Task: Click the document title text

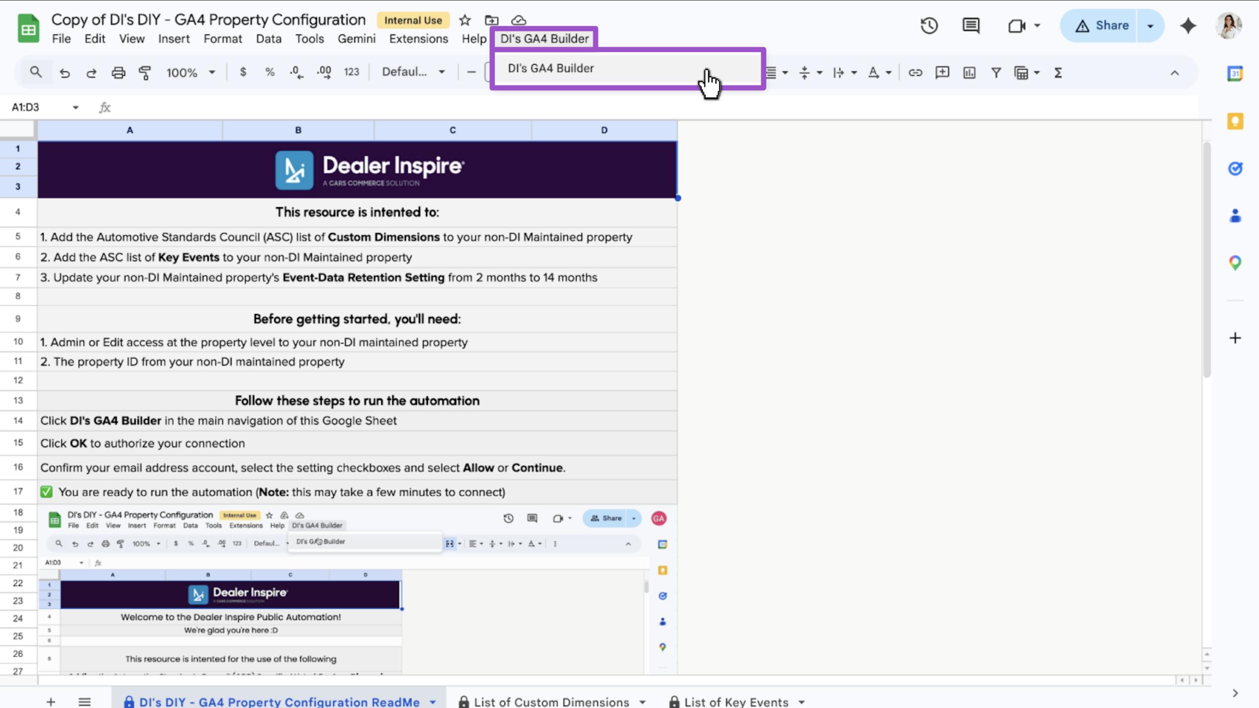Action: click(x=209, y=20)
